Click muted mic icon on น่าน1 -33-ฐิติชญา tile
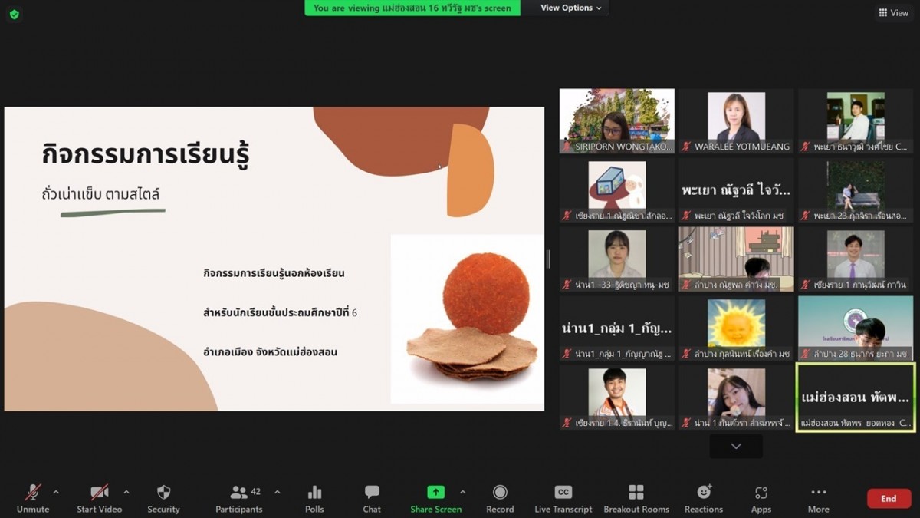920x518 pixels. (567, 285)
